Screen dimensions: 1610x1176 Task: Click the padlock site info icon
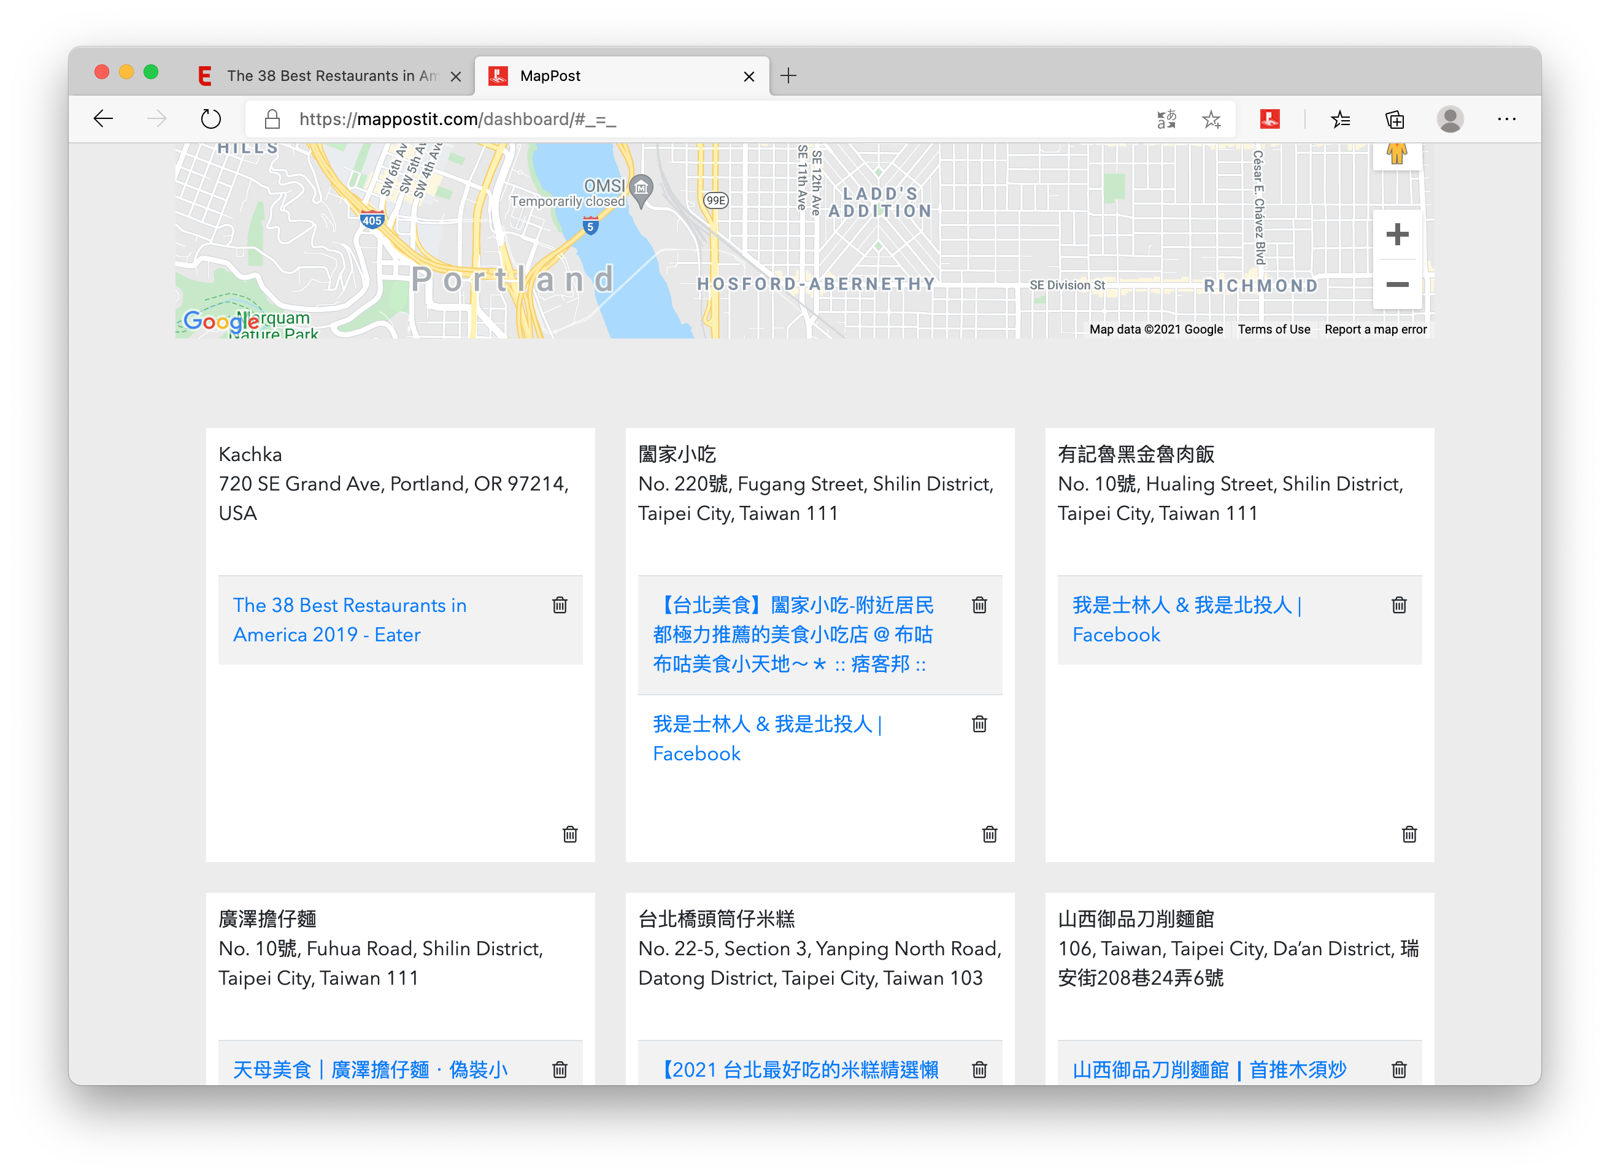(272, 119)
